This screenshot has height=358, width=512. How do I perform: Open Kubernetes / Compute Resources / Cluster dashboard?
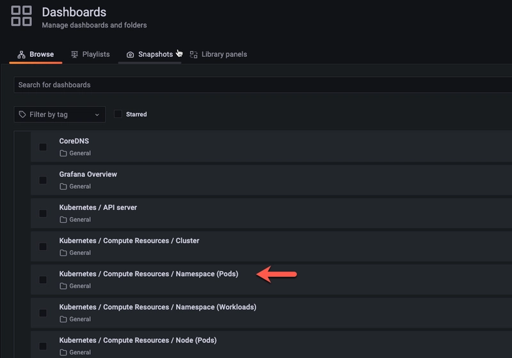coord(129,241)
